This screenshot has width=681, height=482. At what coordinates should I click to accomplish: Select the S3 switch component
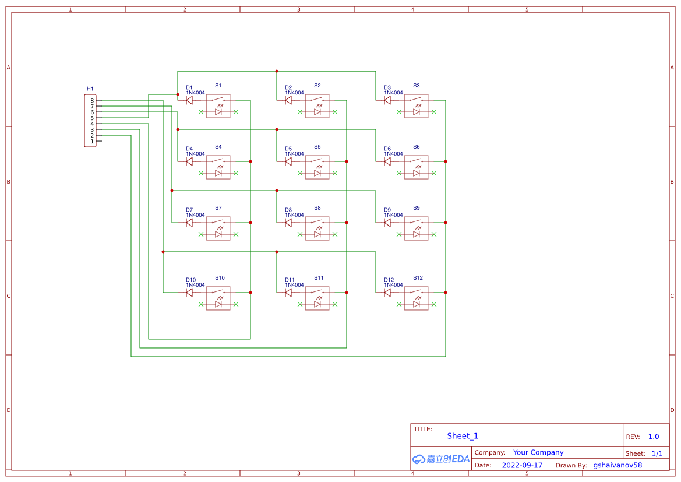pos(417,106)
